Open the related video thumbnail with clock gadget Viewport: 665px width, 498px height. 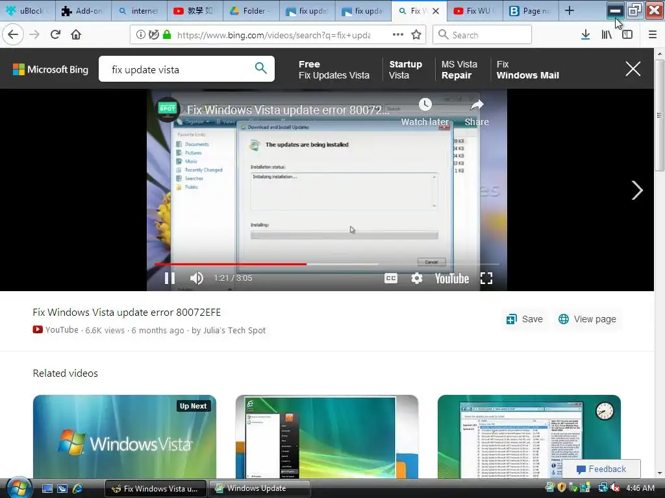pos(529,436)
